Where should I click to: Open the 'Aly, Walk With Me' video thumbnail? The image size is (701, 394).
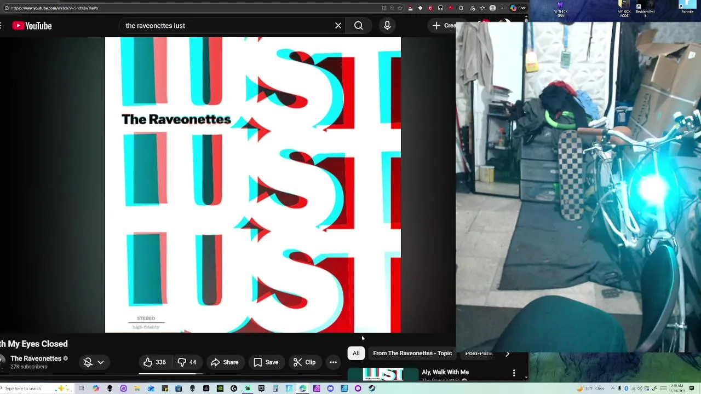pyautogui.click(x=383, y=374)
